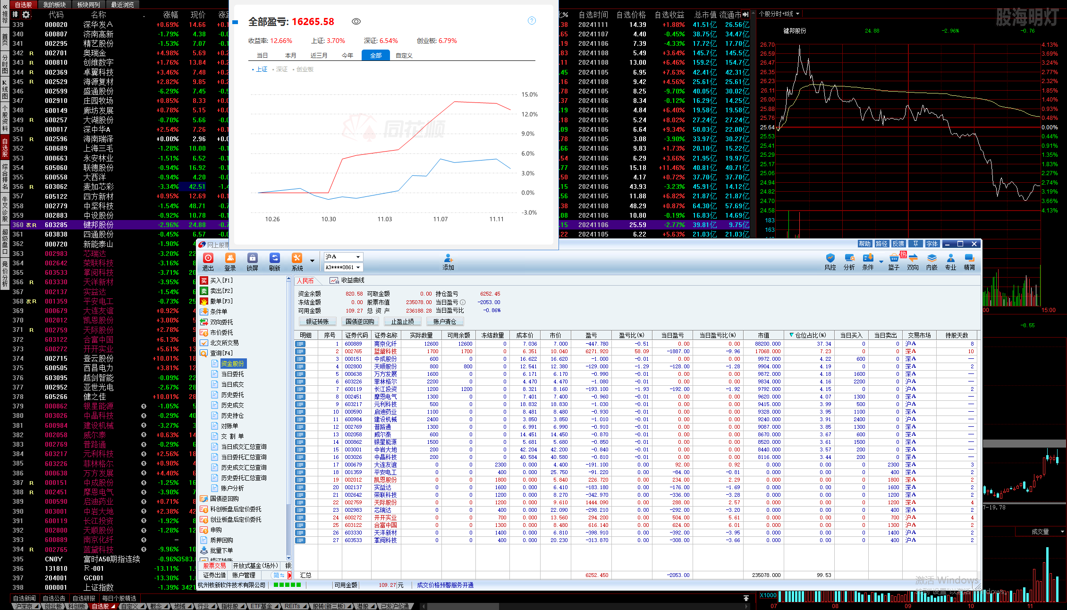Click the 撤单[F3] cancel order entry
This screenshot has height=610, width=1067.
217,301
